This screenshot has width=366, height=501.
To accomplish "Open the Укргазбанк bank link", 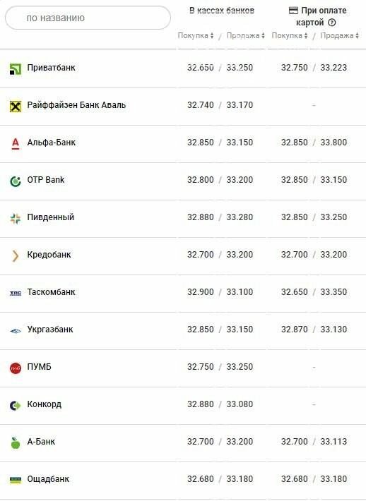I will click(x=50, y=330).
